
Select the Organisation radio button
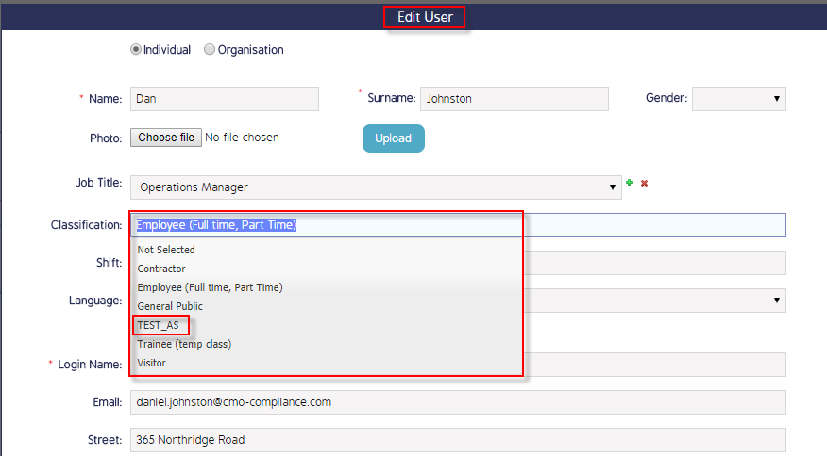[x=210, y=49]
